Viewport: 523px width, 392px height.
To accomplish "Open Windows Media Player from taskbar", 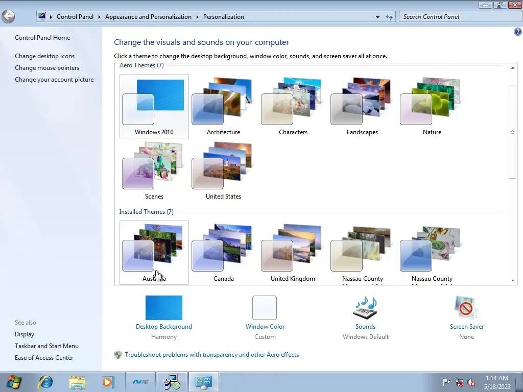I will pyautogui.click(x=108, y=382).
